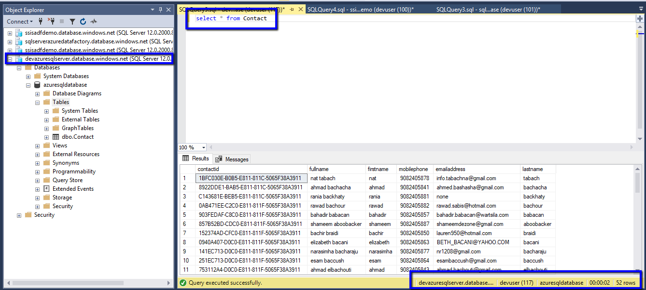Open the 100 % zoom dropdown
Image resolution: width=646 pixels, height=290 pixels.
204,147
